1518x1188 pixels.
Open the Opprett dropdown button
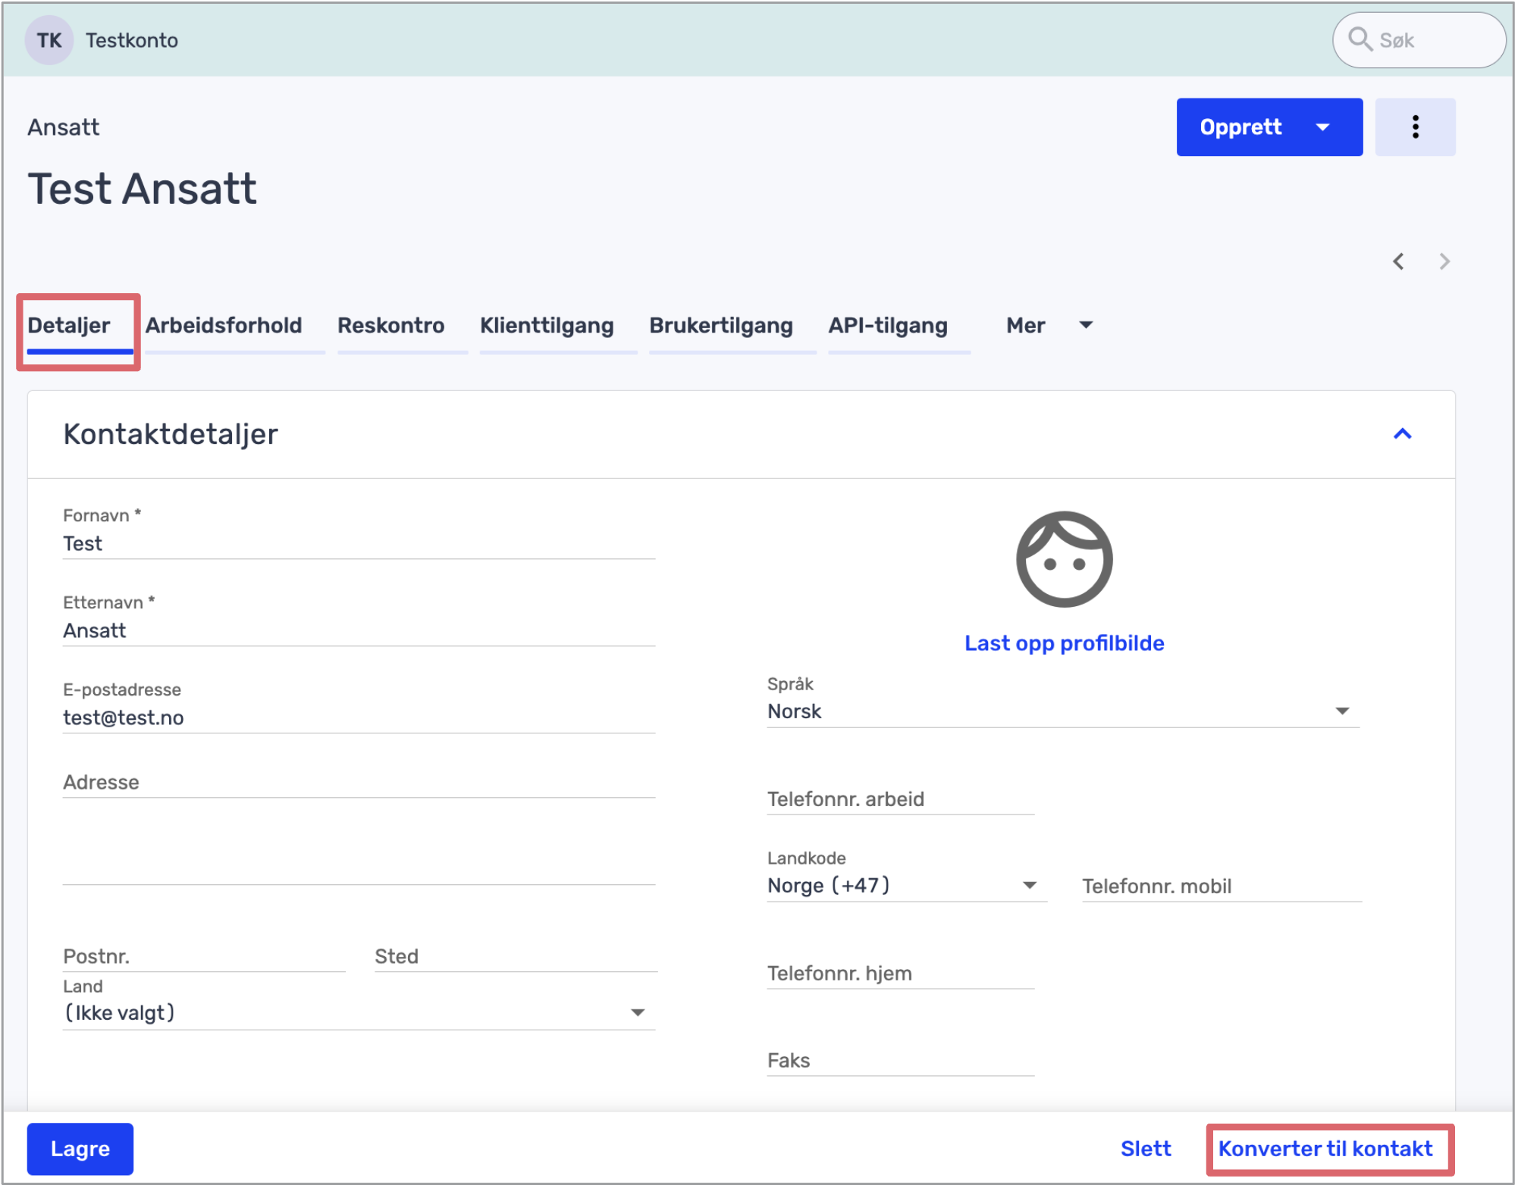click(1269, 127)
